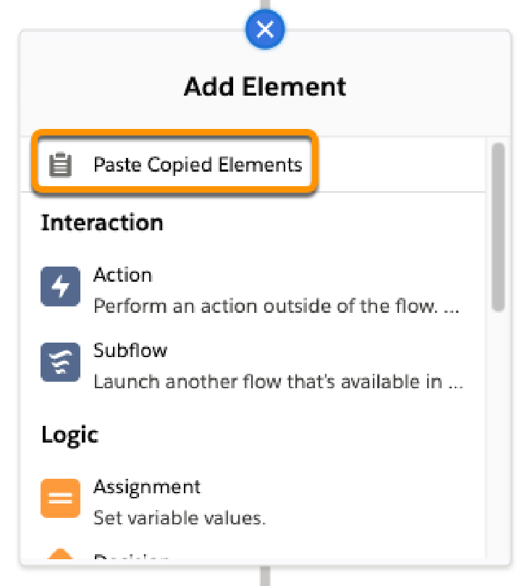Click the Action lightning bolt icon
The height and width of the screenshot is (586, 530).
pyautogui.click(x=60, y=286)
